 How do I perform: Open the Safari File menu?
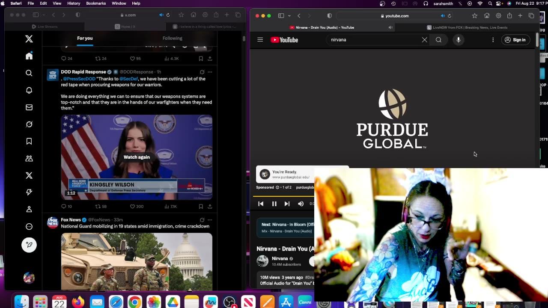[x=31, y=3]
